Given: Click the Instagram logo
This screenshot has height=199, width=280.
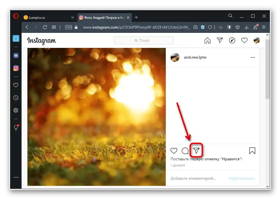Looking at the screenshot, I should (x=41, y=41).
